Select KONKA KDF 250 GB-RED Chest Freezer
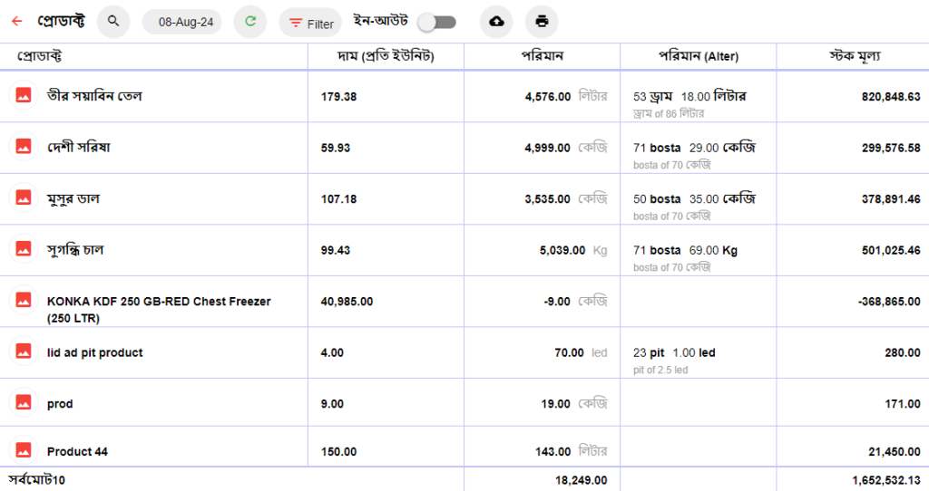The width and height of the screenshot is (929, 491). pos(159,310)
